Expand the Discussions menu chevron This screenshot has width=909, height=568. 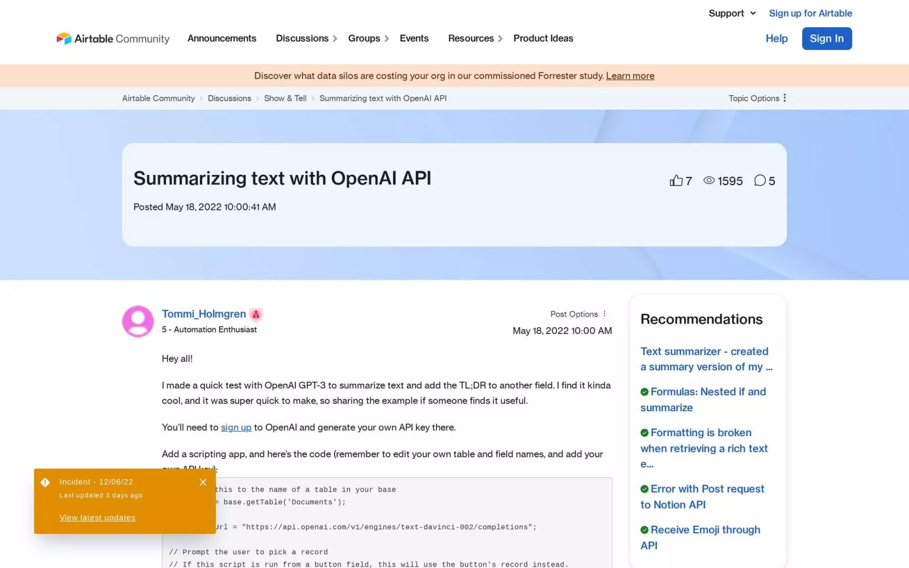(x=335, y=39)
